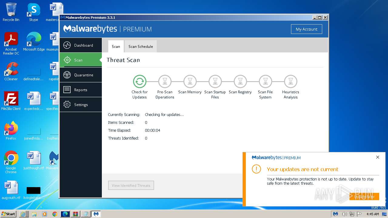This screenshot has width=388, height=218.
Task: Click the Heuristics Analysis hourglass icon
Action: pyautogui.click(x=291, y=81)
